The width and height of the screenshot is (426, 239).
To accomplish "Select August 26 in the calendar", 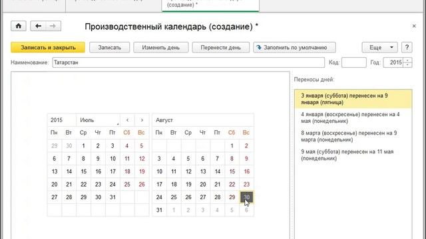I will tap(188, 197).
